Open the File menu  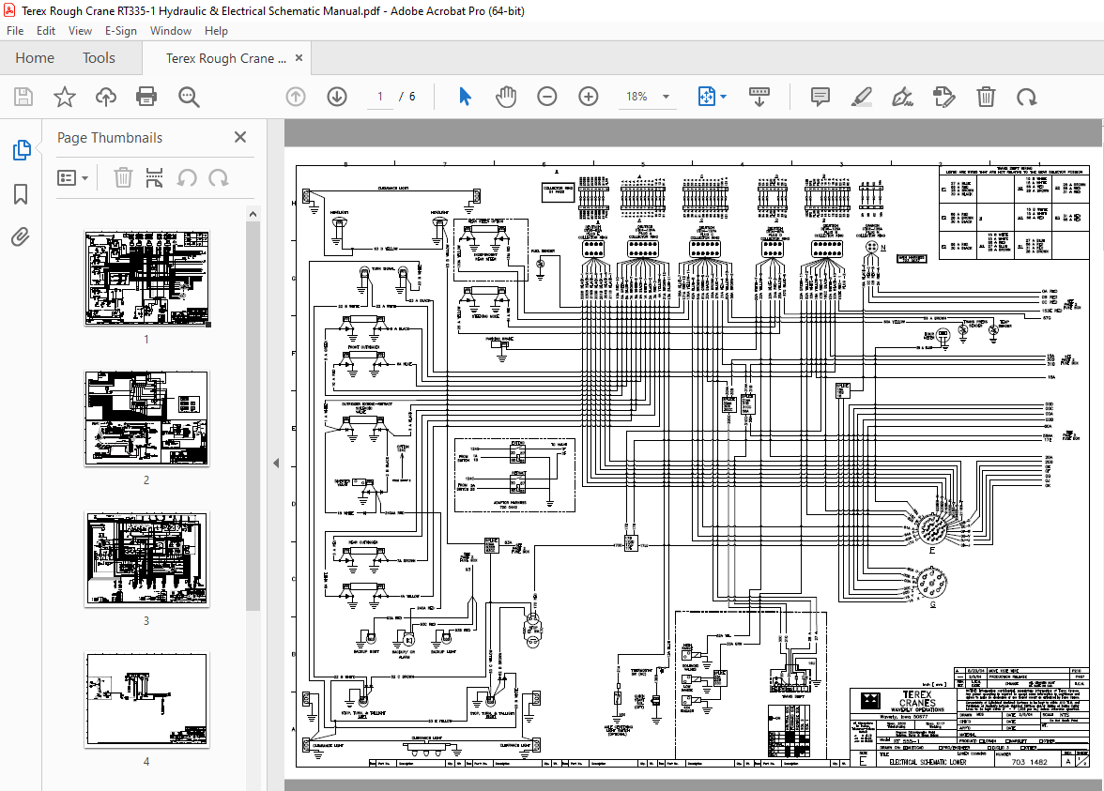click(x=15, y=31)
